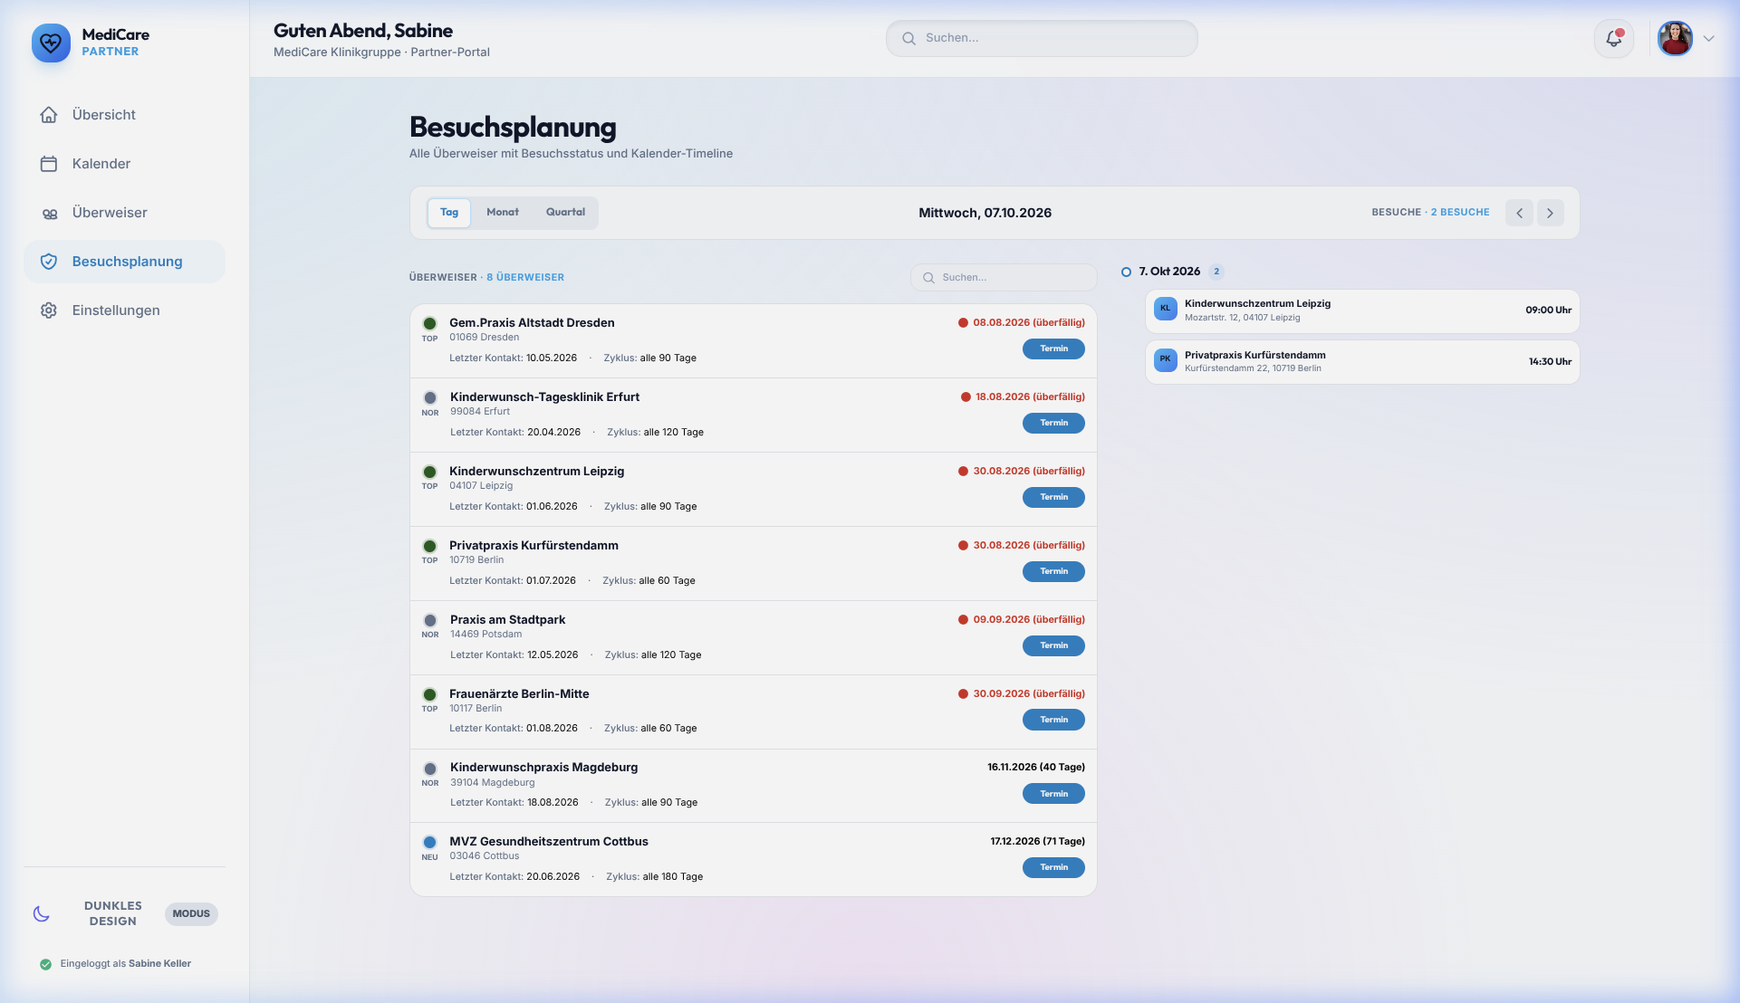Open Kalender in the sidebar

124,164
